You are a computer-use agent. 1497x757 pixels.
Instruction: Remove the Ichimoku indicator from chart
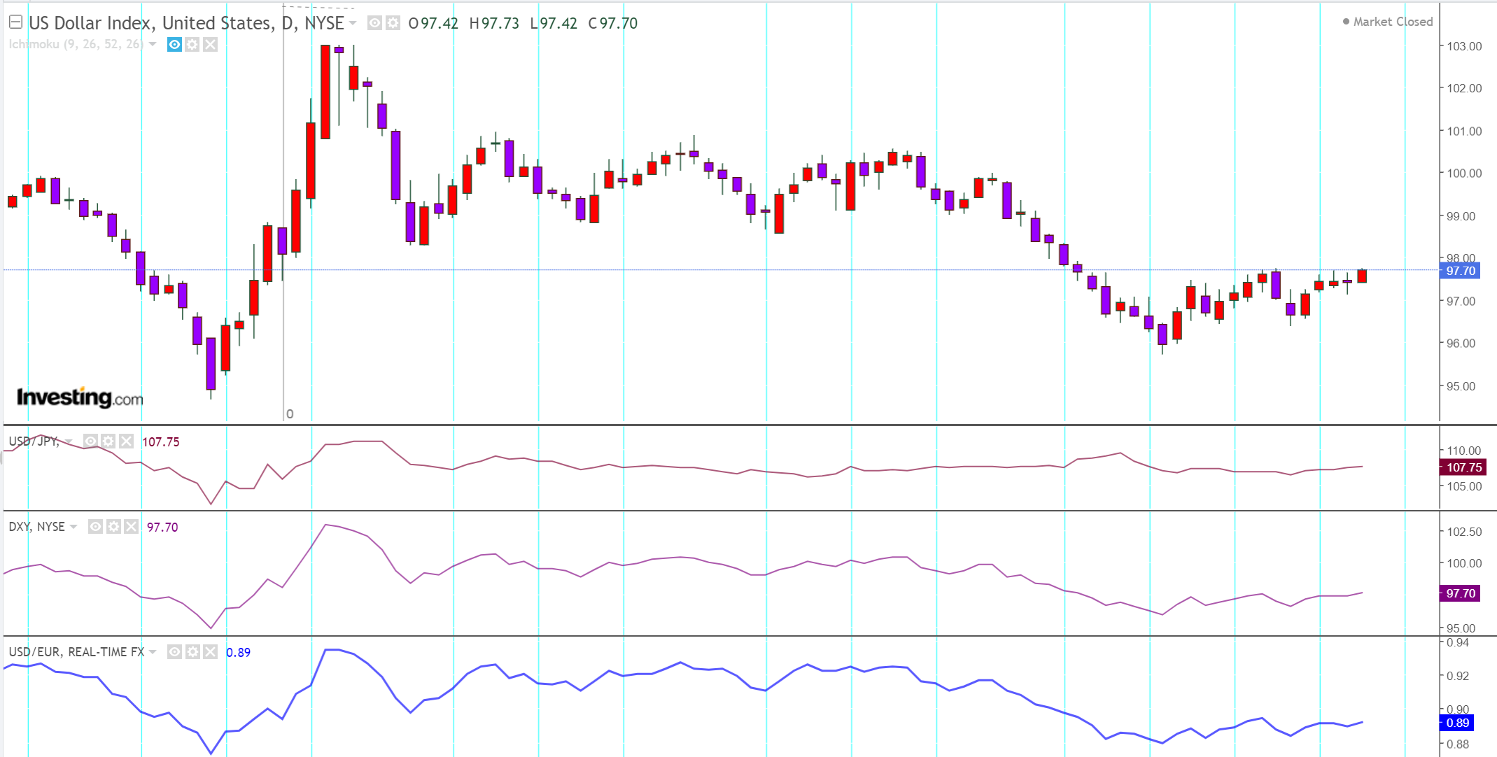point(210,45)
